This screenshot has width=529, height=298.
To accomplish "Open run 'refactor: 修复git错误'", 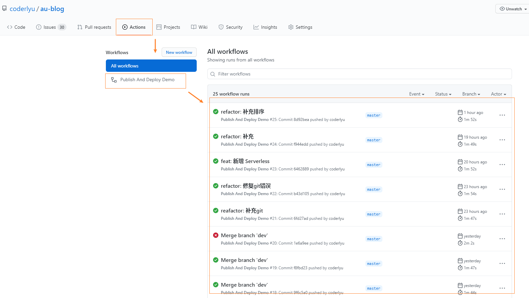I will click(246, 186).
